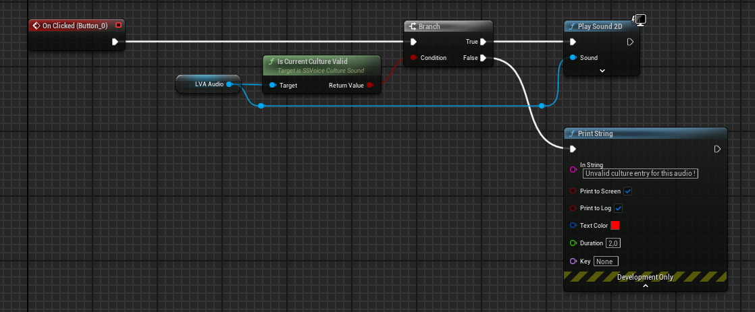The image size is (755, 312).
Task: Select the LVA Audio variable node
Action: [x=208, y=84]
